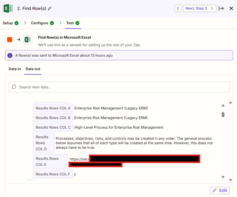237x197 pixels.
Task: Select the Results Rows COL E label
Action: tap(51, 161)
